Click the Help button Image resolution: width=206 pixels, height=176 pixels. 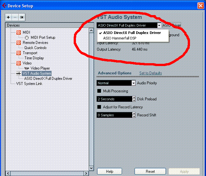click(x=110, y=172)
